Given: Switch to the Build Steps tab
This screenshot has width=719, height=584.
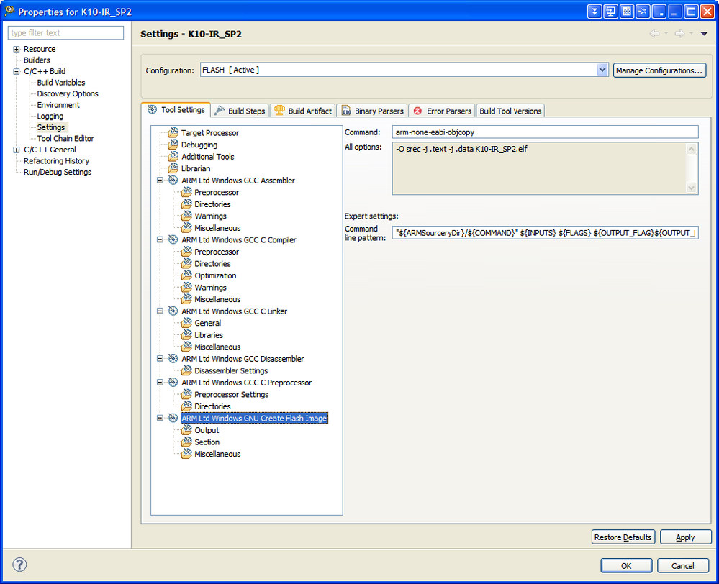Looking at the screenshot, I should click(x=240, y=111).
